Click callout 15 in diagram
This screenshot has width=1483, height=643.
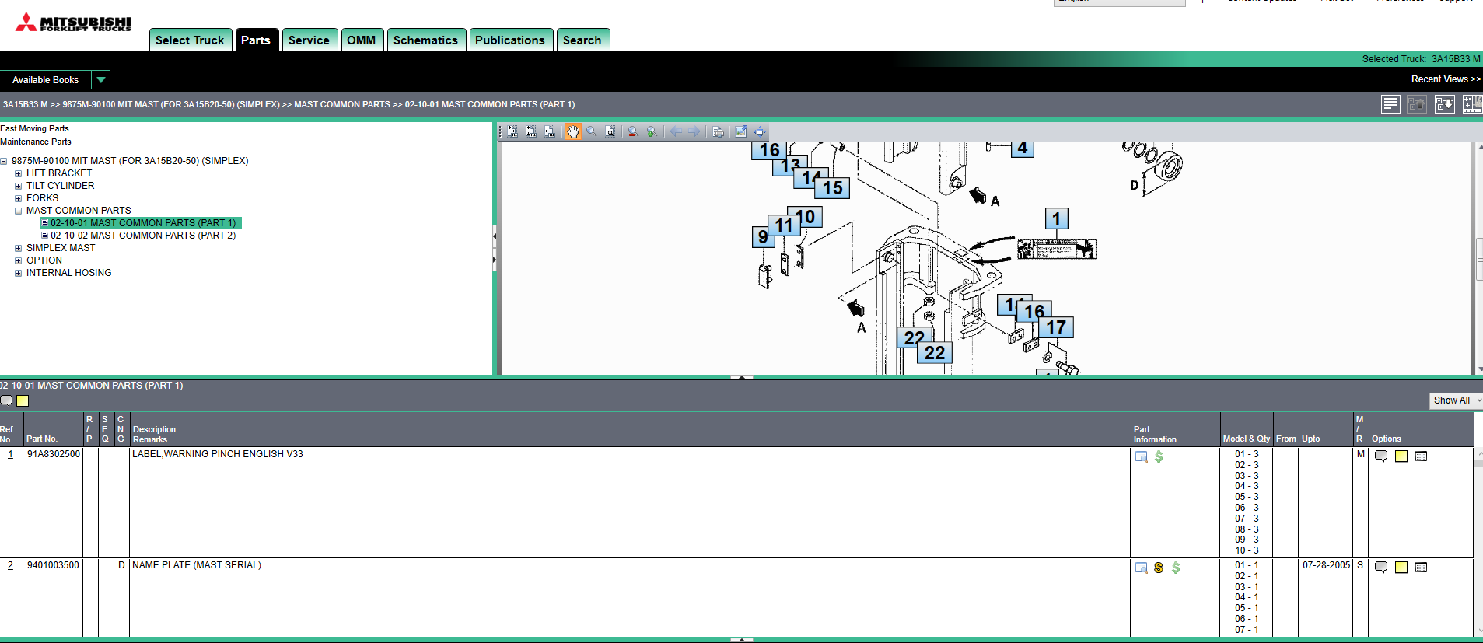pyautogui.click(x=833, y=188)
